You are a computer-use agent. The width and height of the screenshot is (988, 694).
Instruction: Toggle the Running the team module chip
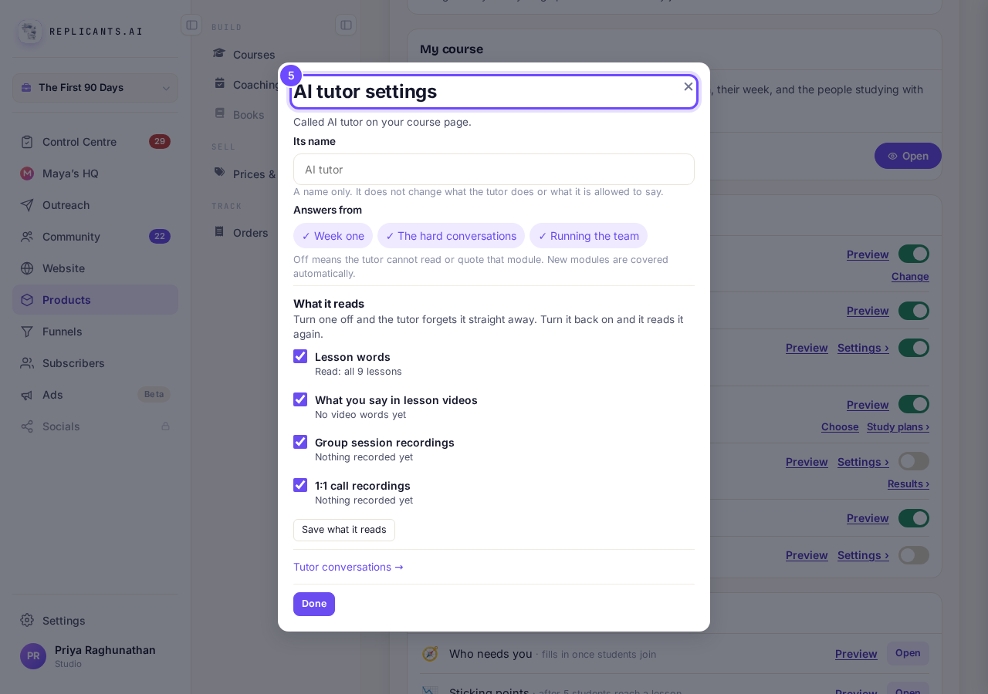click(x=588, y=236)
